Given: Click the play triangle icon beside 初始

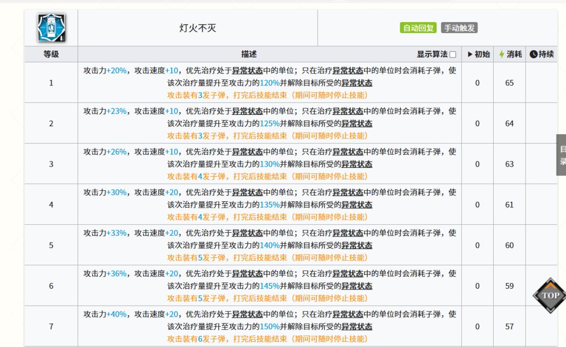Looking at the screenshot, I should (470, 54).
